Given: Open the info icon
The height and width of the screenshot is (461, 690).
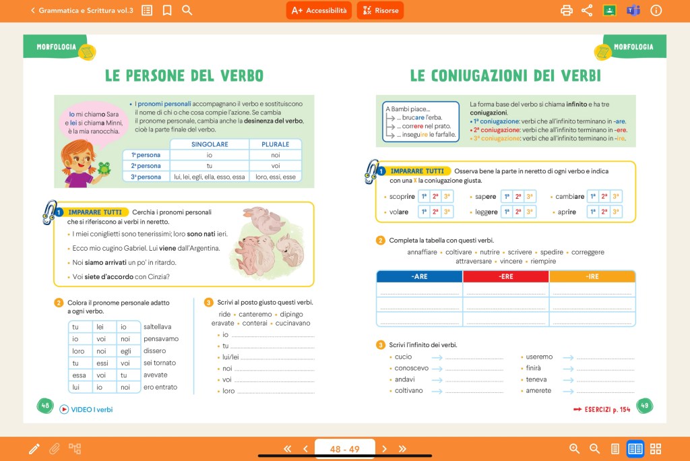Looking at the screenshot, I should click(656, 10).
